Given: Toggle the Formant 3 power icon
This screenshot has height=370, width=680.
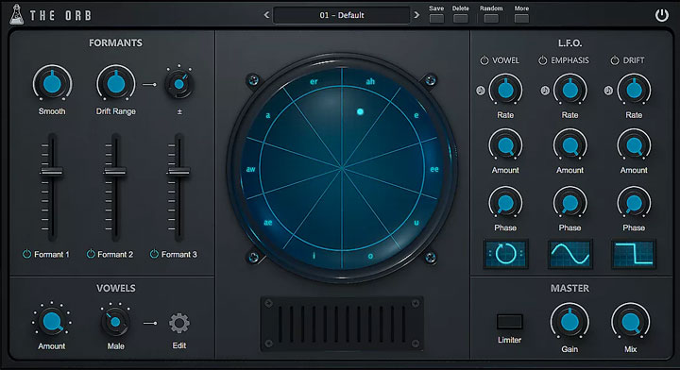Looking at the screenshot, I should [x=154, y=254].
